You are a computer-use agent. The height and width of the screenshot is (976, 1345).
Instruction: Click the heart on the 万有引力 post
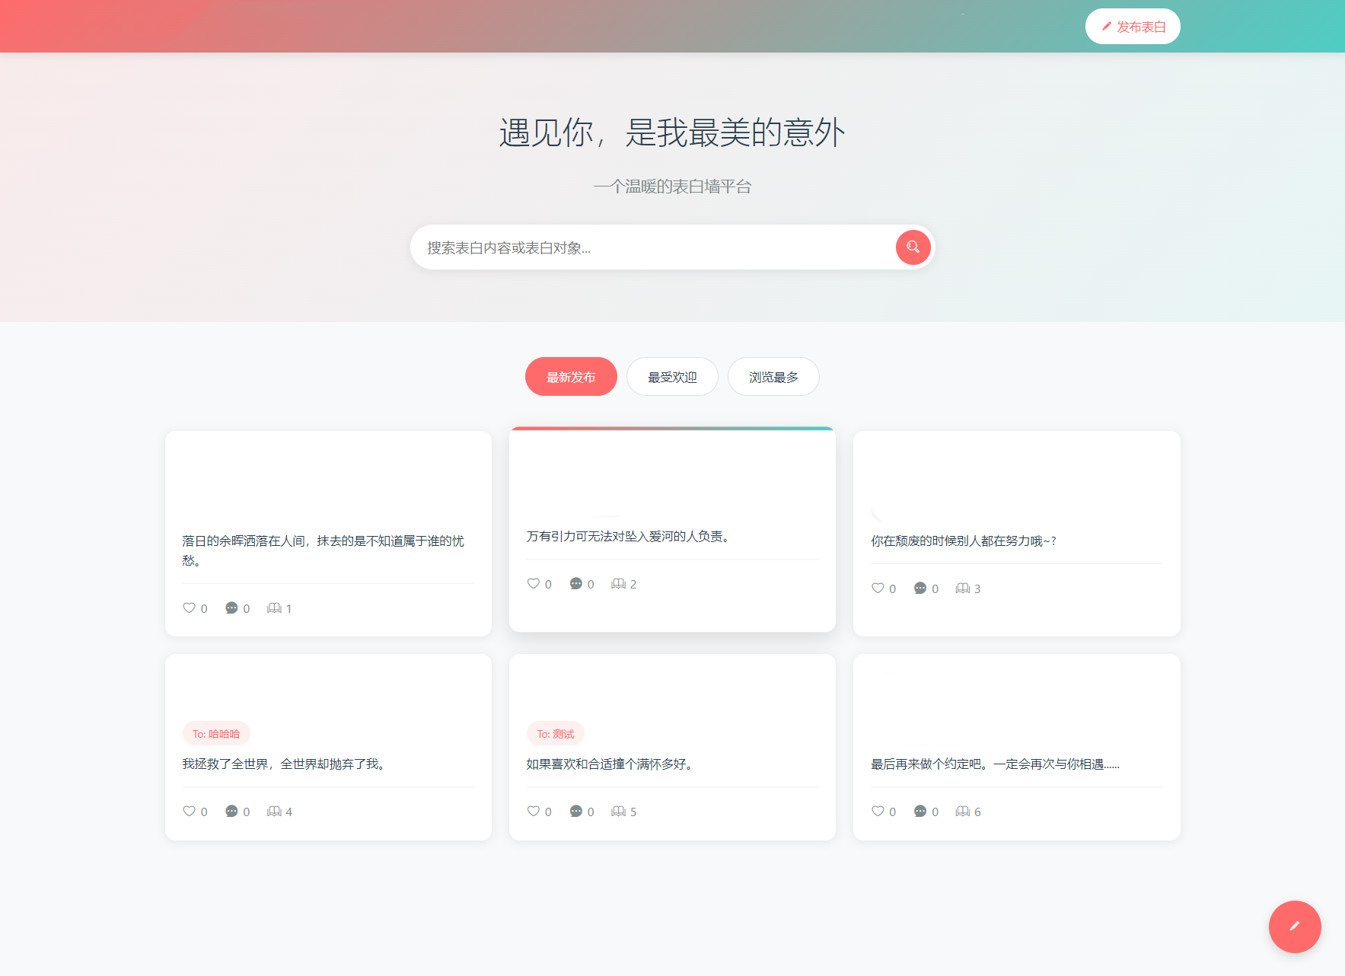click(x=534, y=584)
